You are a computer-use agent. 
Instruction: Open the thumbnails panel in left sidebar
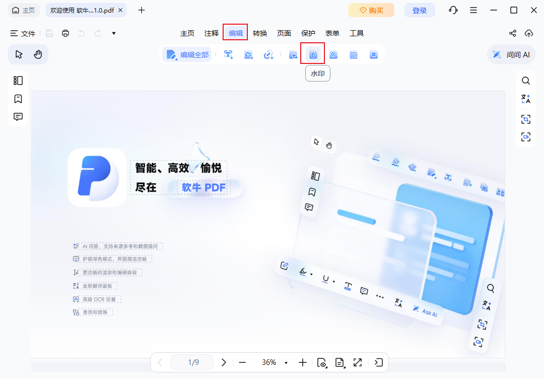point(18,81)
